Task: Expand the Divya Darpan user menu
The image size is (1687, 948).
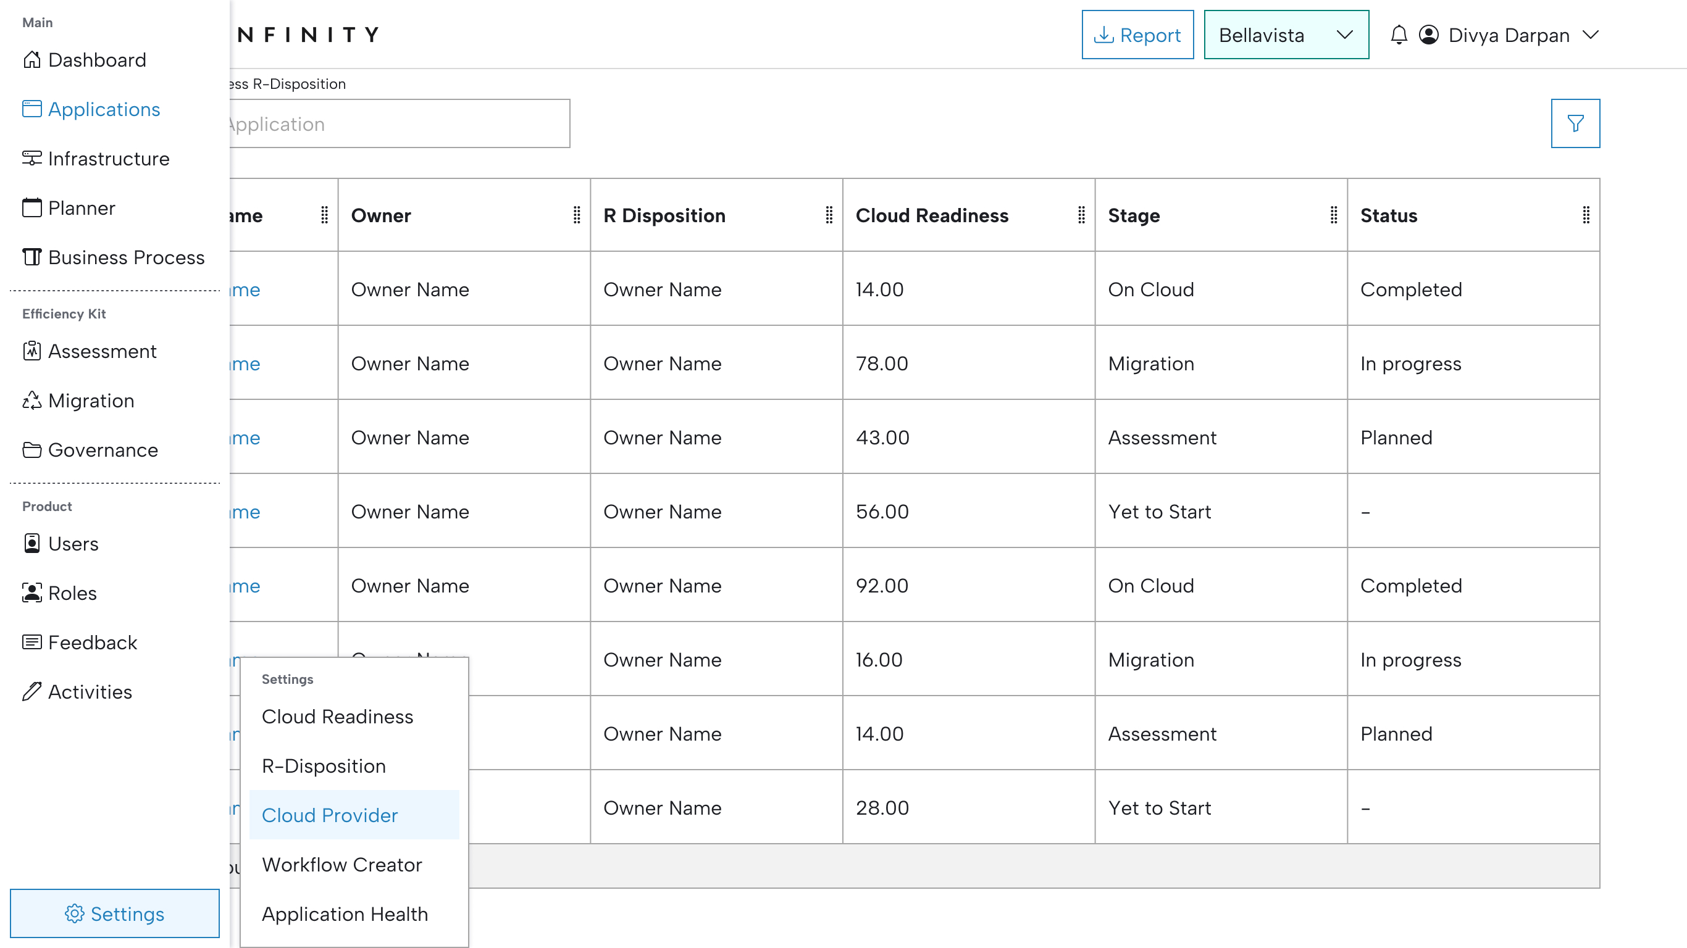Action: point(1590,35)
